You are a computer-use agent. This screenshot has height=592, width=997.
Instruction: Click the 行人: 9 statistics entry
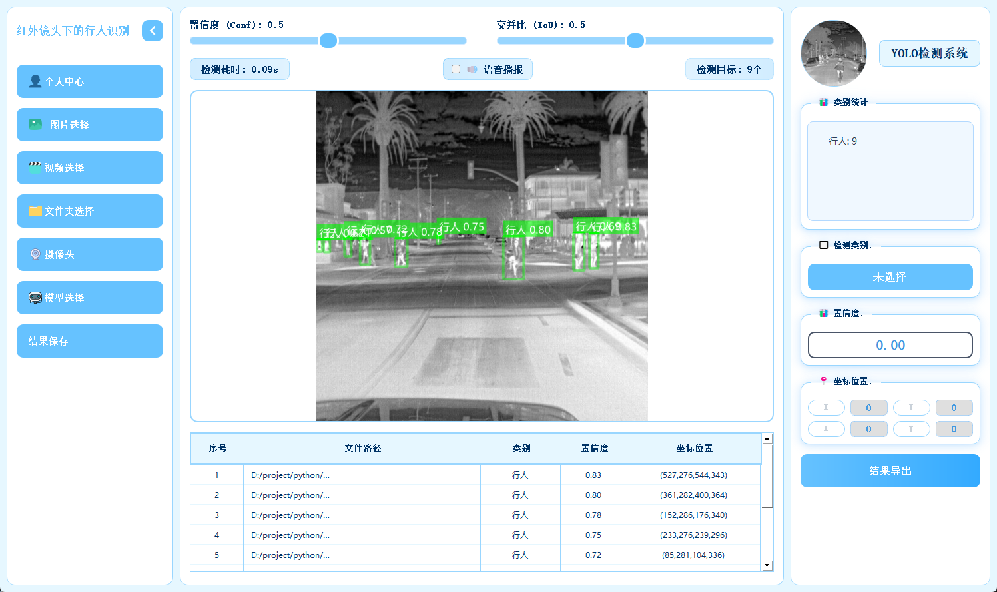pos(842,141)
